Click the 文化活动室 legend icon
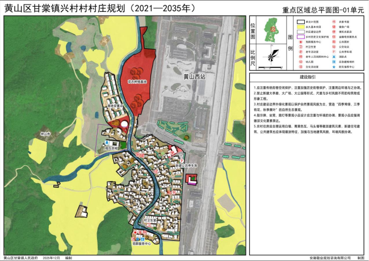Screen dimensions: 369x261 (300, 66)
